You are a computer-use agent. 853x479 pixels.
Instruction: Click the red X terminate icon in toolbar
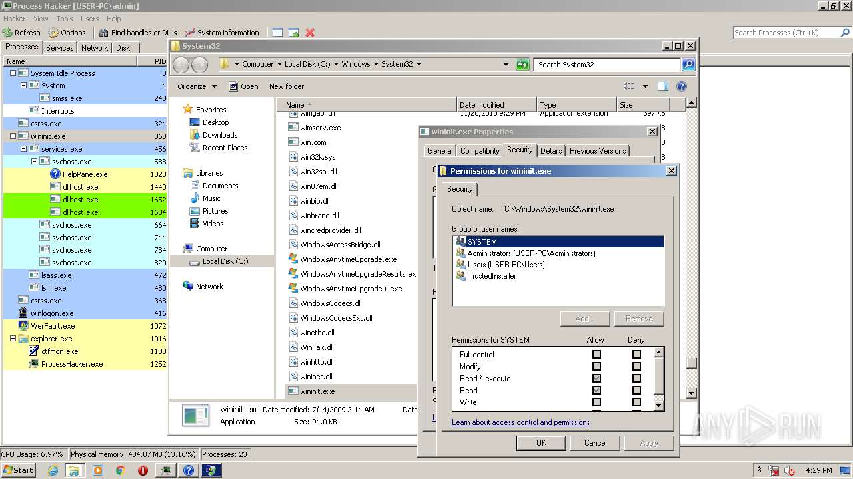point(310,32)
